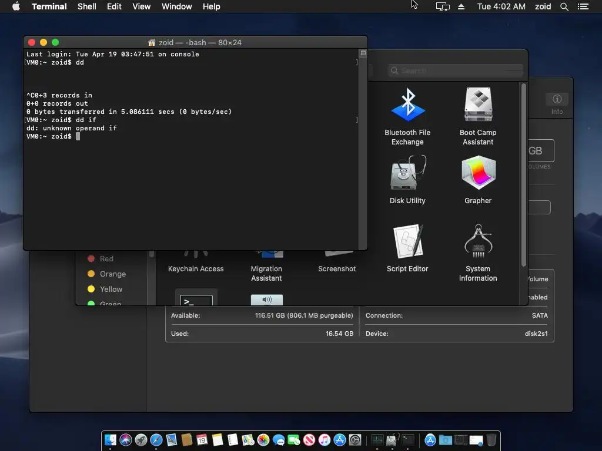Open Finder from the Dock
The width and height of the screenshot is (602, 451).
coord(111,440)
